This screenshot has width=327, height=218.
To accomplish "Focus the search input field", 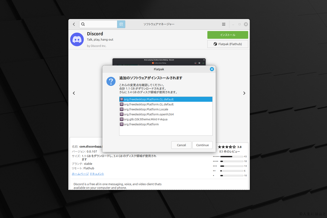I will point(98,24).
